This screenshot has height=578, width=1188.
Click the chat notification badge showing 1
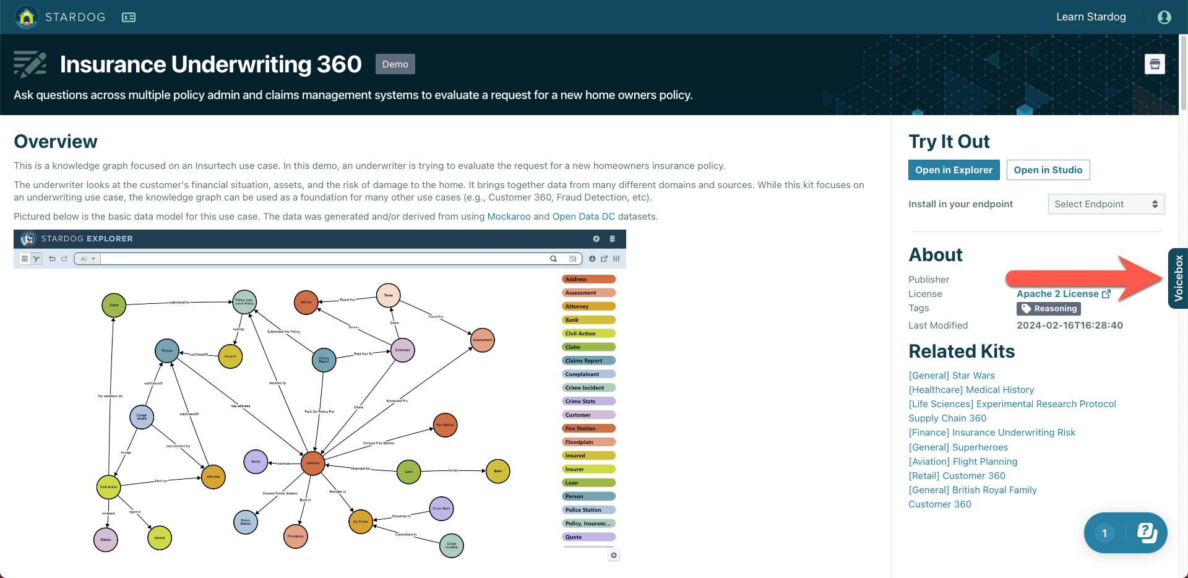(x=1104, y=533)
